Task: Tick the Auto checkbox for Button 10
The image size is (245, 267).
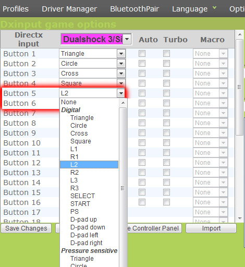Action: point(142,143)
